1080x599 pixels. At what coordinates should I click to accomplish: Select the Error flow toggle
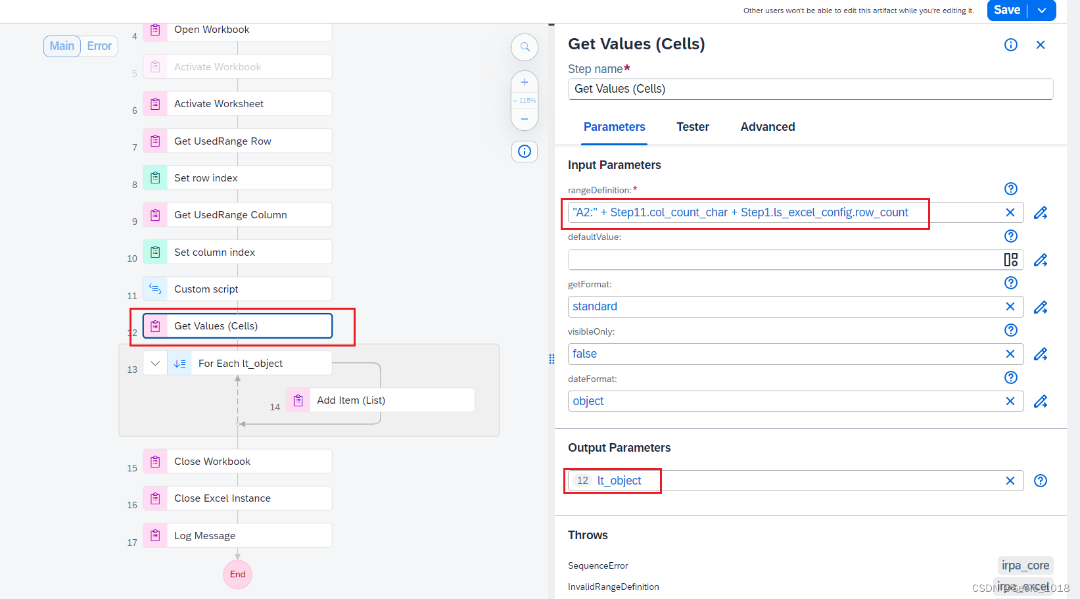pyautogui.click(x=99, y=46)
